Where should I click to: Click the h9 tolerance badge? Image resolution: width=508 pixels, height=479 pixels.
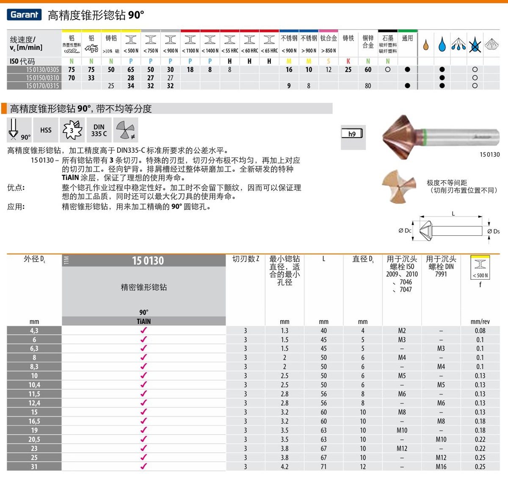coord(353,137)
